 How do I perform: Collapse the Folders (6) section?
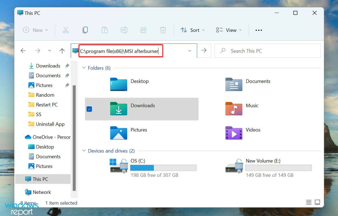coord(84,68)
